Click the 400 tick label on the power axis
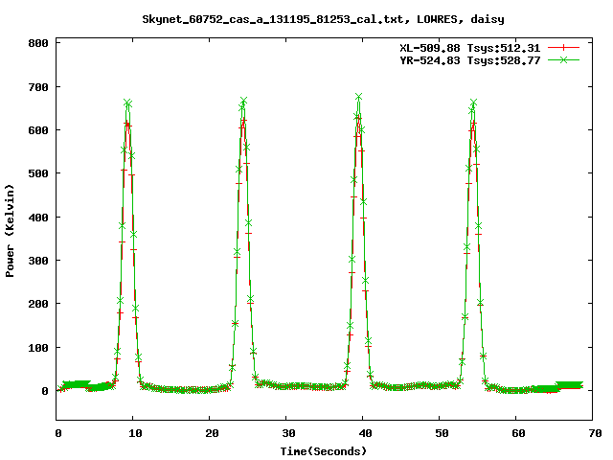613x460 pixels. click(38, 218)
